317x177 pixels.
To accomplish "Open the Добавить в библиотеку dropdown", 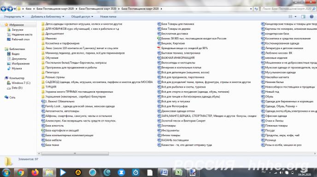I will (47, 17).
